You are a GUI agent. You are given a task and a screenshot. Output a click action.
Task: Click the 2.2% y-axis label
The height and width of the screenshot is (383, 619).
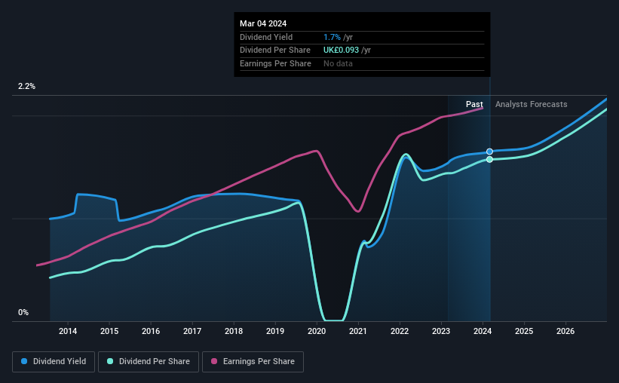pos(27,87)
